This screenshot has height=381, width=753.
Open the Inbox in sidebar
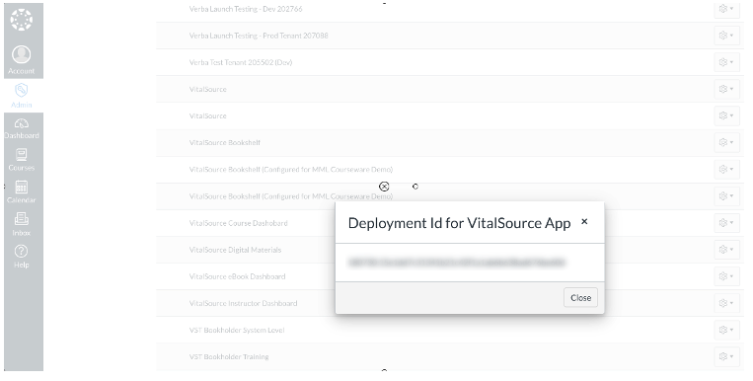pyautogui.click(x=22, y=224)
